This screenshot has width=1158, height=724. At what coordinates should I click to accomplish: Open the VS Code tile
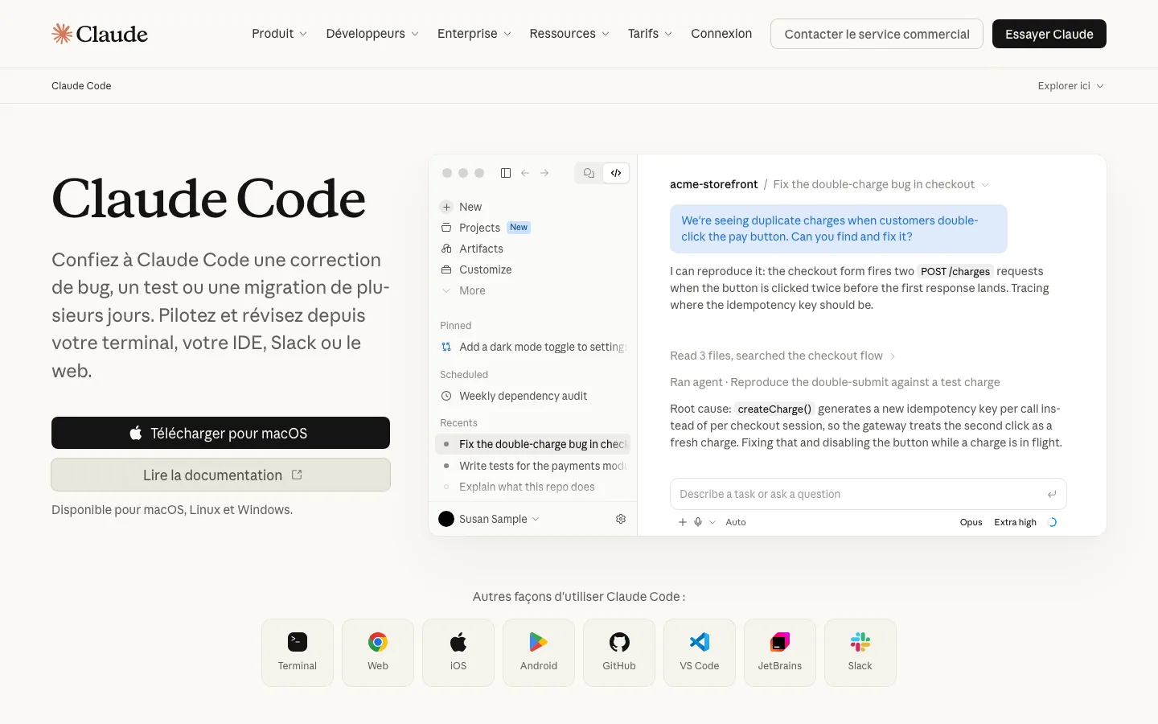click(x=700, y=652)
